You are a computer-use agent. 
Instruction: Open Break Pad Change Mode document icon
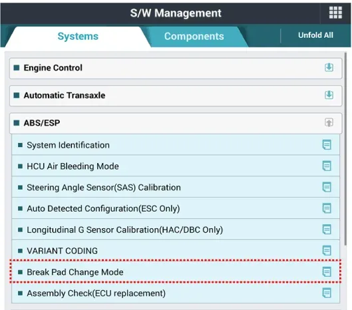(x=327, y=272)
